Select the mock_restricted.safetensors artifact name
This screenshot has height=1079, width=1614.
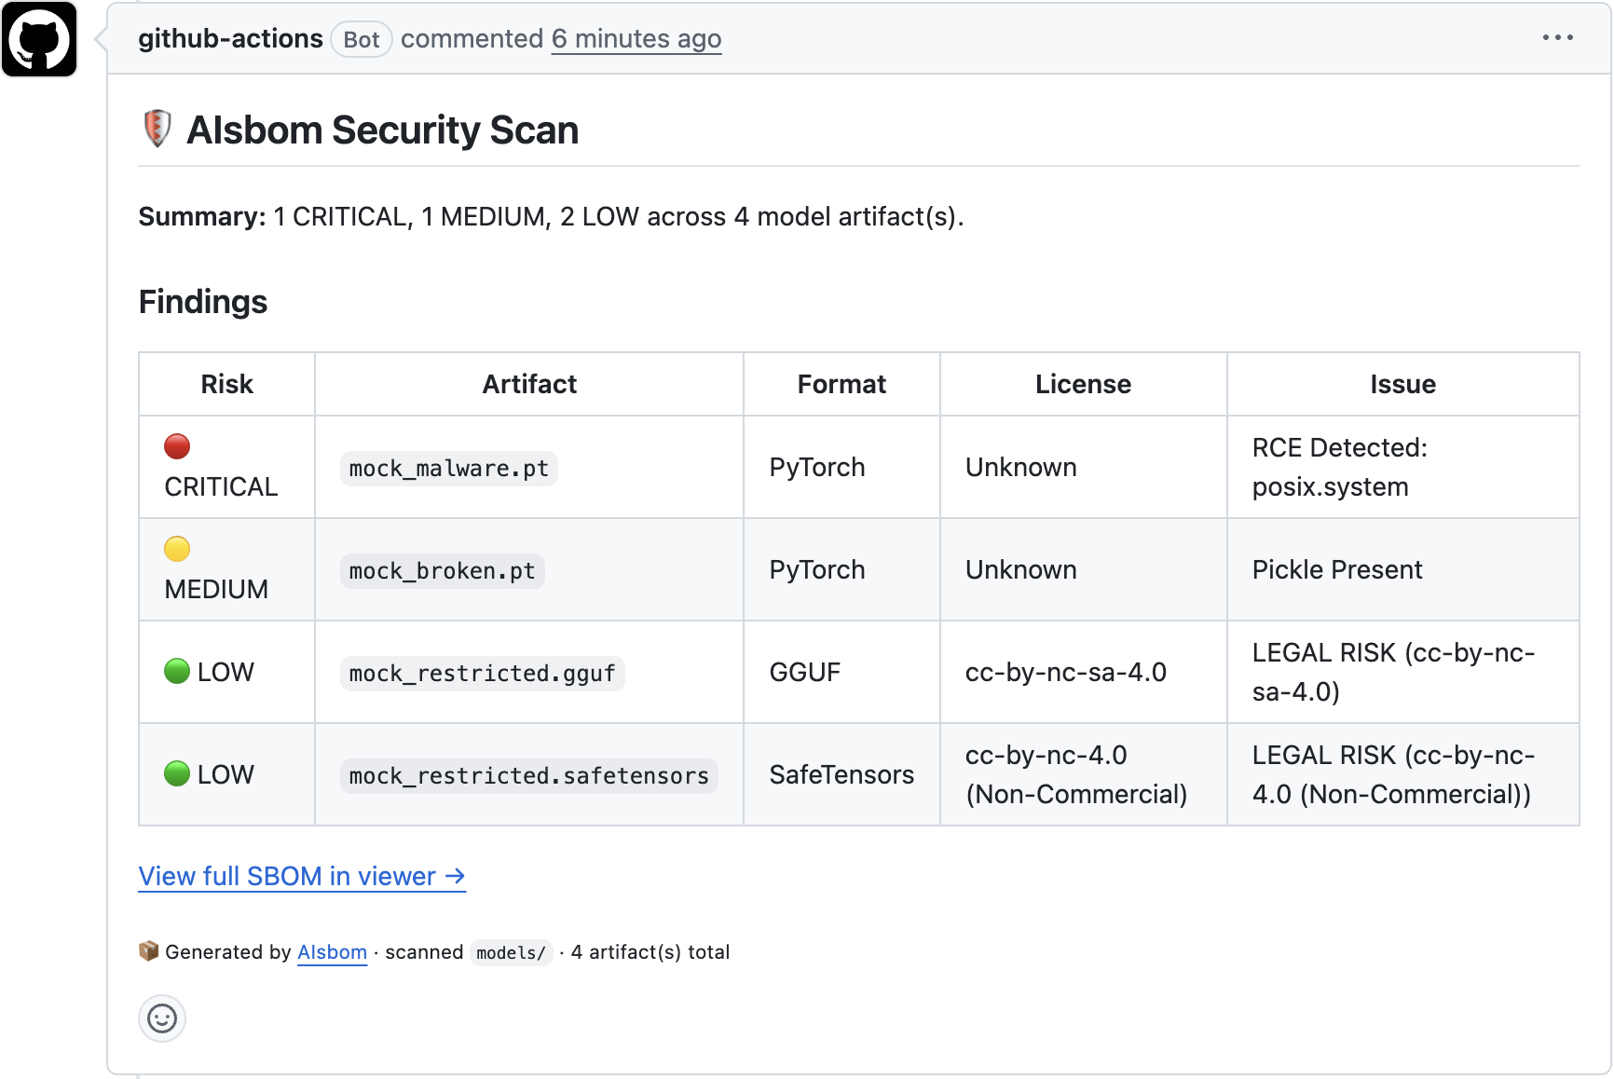tap(529, 775)
